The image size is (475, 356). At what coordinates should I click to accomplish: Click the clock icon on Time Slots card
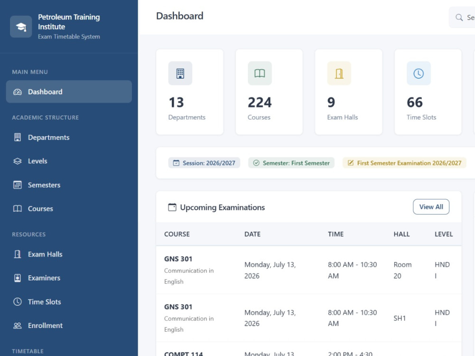(418, 73)
